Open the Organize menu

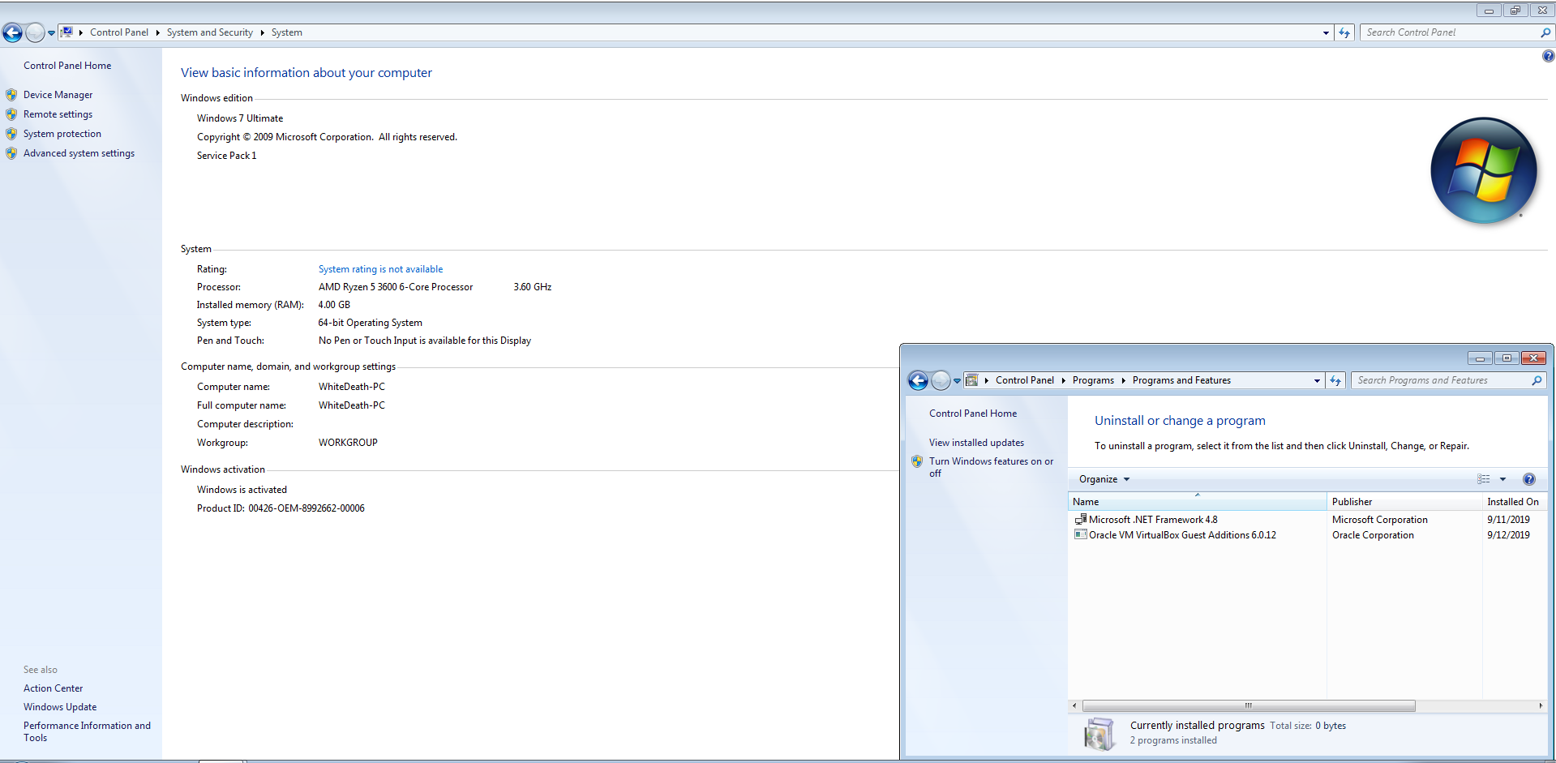point(1104,479)
